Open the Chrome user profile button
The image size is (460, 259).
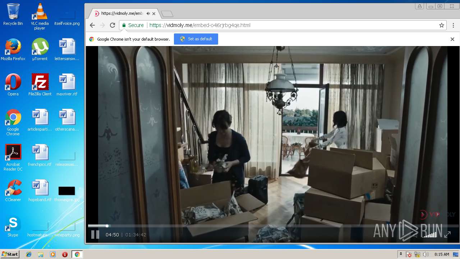click(420, 6)
